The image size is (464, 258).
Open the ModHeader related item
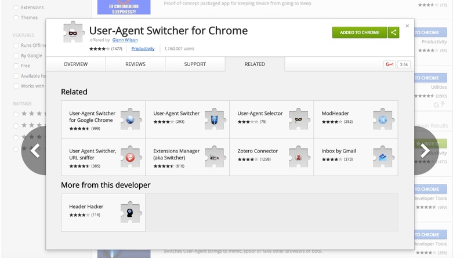[356, 119]
